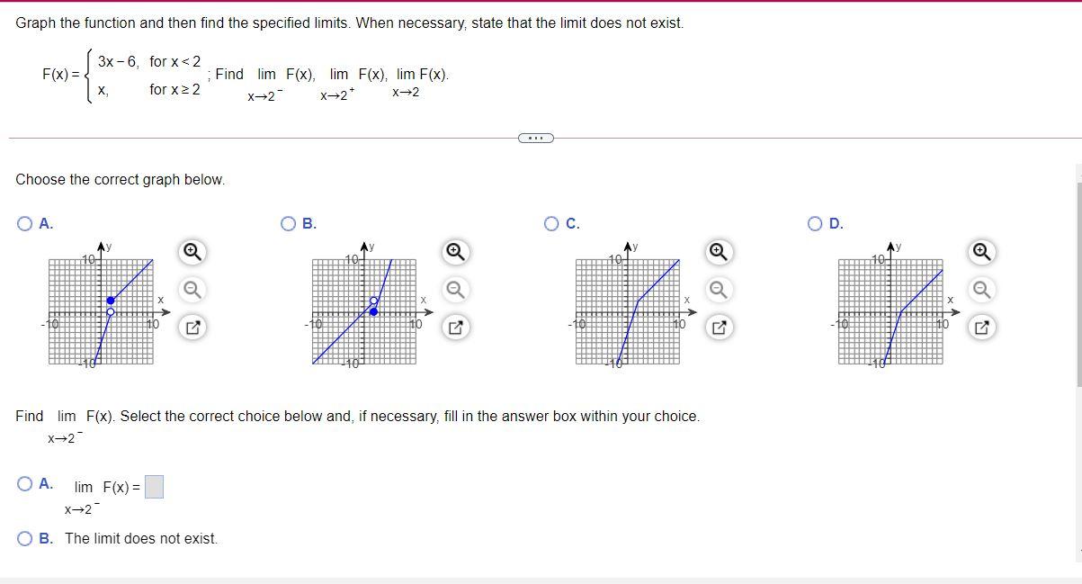Screen dimensions: 1082x584
Task: Select radio button B for the graph choice
Action: click(287, 223)
